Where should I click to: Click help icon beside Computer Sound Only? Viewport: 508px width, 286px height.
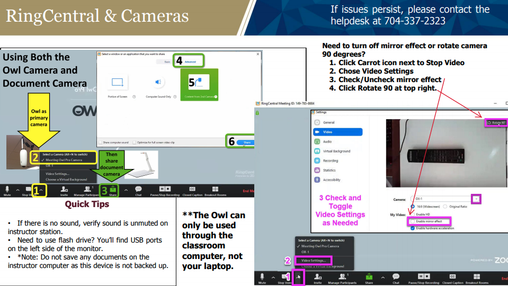175,96
